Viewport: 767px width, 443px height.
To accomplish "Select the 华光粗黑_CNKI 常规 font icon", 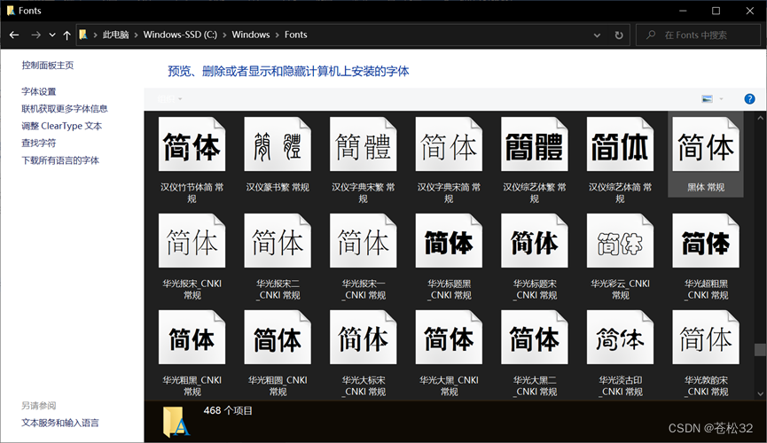I will (192, 337).
